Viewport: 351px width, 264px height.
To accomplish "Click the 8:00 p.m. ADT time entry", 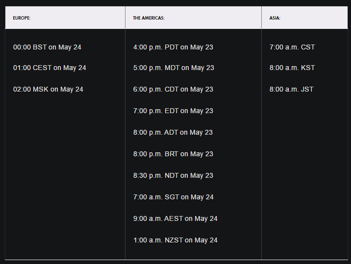I will [173, 133].
